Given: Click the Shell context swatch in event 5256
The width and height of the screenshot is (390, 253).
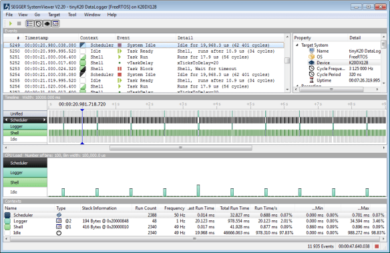Looking at the screenshot, I should tap(83, 87).
